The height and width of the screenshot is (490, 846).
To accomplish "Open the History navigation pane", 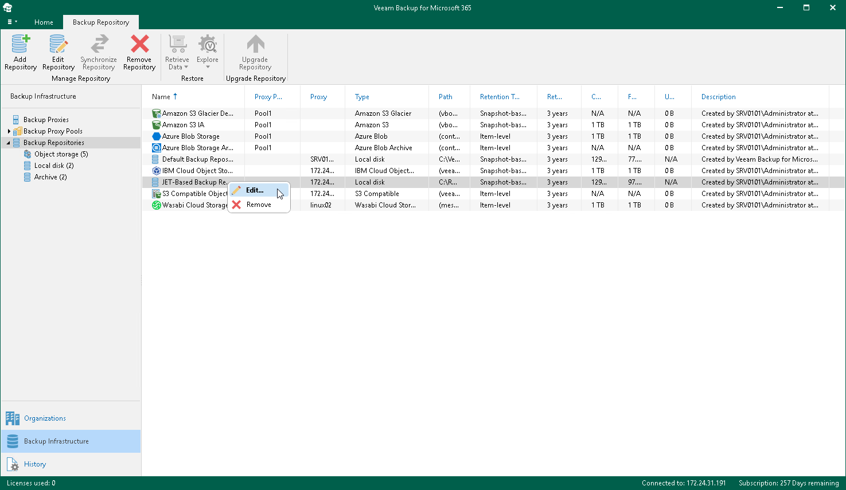I will point(71,464).
